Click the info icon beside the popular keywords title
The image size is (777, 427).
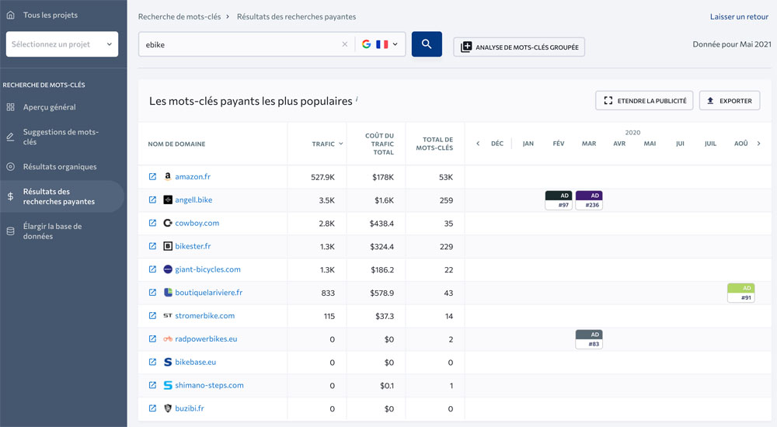pyautogui.click(x=357, y=99)
